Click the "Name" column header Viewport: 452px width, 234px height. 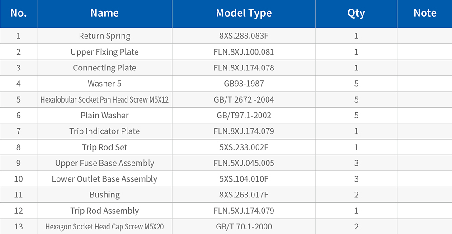coord(104,13)
